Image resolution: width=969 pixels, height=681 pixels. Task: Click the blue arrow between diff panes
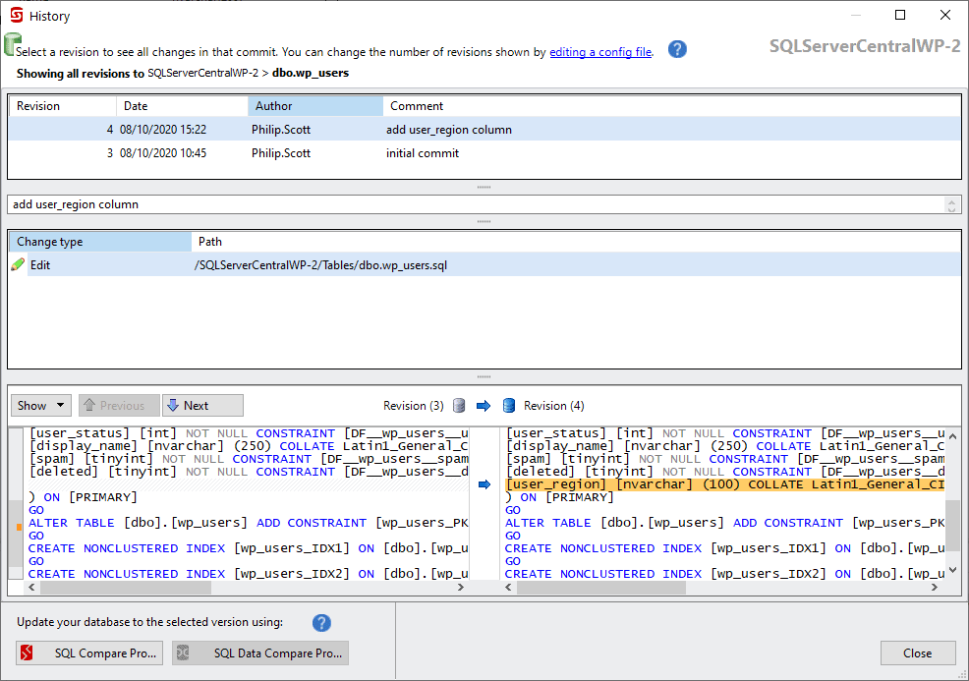[484, 484]
